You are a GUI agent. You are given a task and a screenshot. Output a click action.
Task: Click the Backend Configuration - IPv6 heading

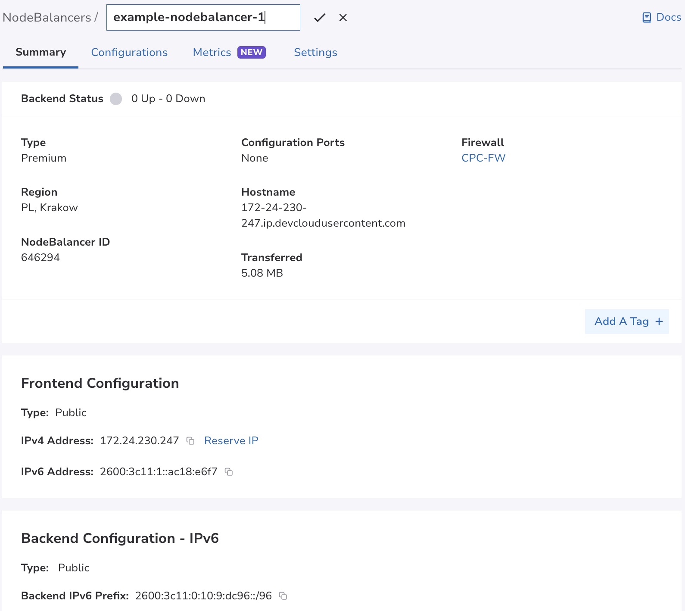pos(120,538)
